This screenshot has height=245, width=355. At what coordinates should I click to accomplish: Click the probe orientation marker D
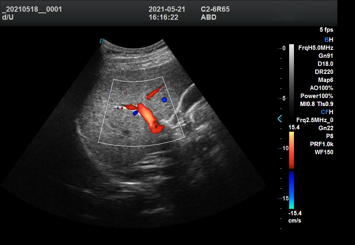click(x=102, y=41)
